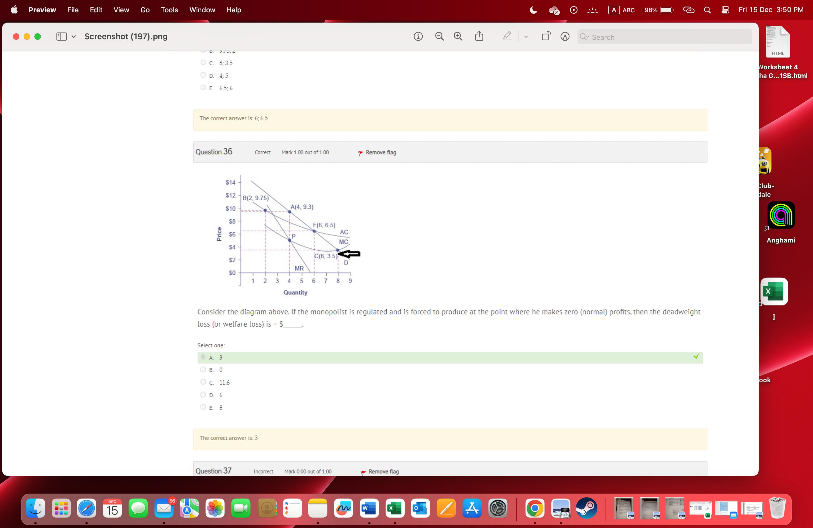The height and width of the screenshot is (528, 813).
Task: Select radio option B with value 0
Action: [x=203, y=370]
